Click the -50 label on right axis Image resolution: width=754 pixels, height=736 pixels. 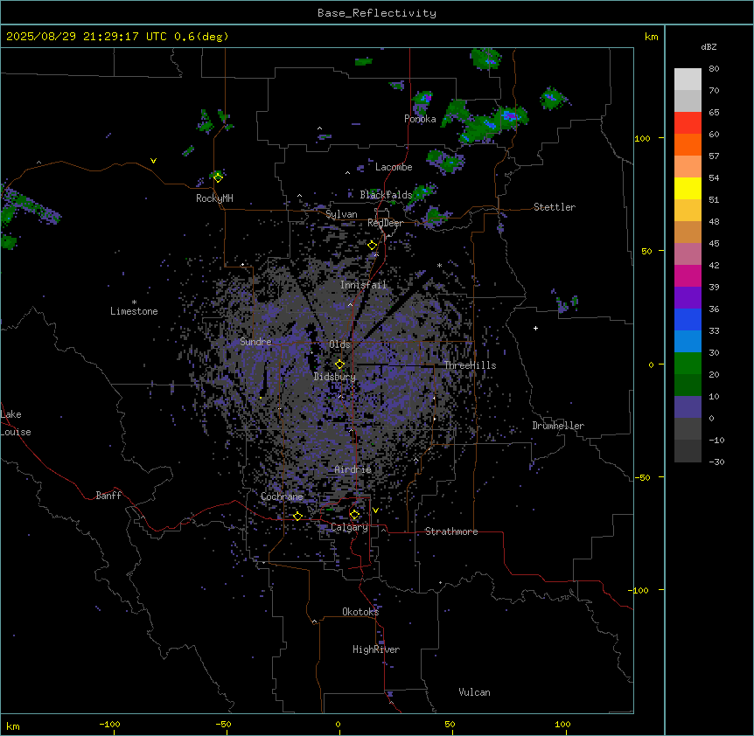pyautogui.click(x=642, y=477)
